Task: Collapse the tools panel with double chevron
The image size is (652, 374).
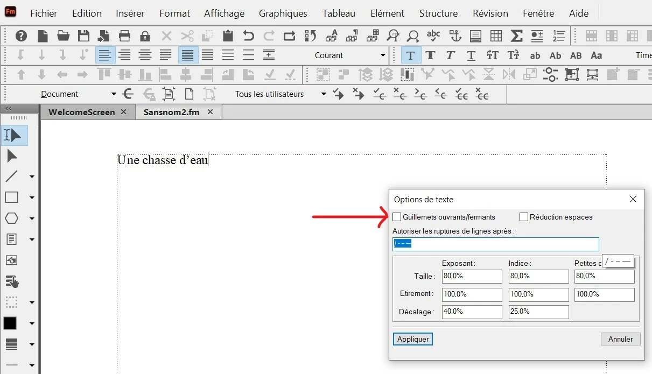Action: tap(8, 109)
